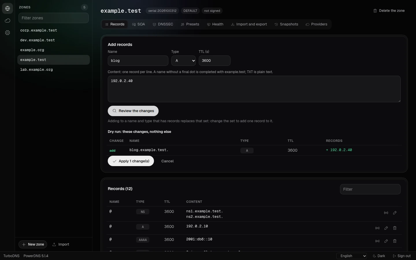Click broadcast icon for A record 192.0.2.10
The height and width of the screenshot is (260, 416).
tap(377, 228)
